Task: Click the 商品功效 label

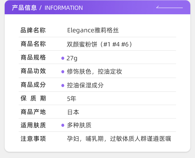Action: pyautogui.click(x=33, y=71)
